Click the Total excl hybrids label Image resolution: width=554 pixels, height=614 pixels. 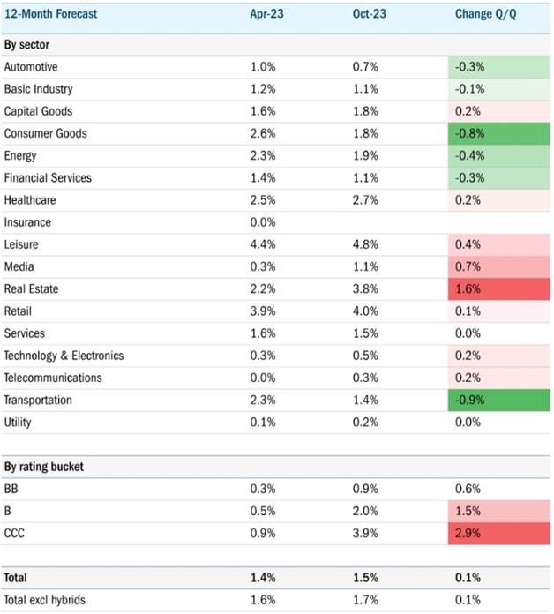click(45, 600)
